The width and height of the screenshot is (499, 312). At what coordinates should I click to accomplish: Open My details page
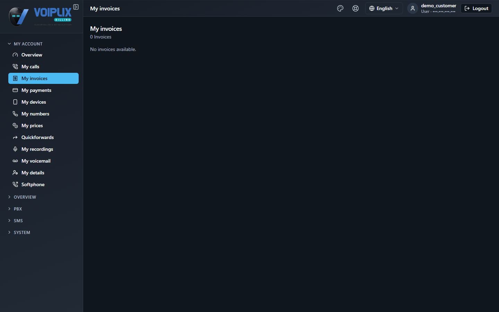(43, 173)
